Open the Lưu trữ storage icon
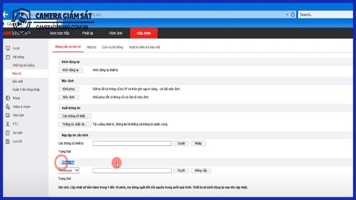Image resolution: width=356 pixels, height=200 pixels. point(7,141)
